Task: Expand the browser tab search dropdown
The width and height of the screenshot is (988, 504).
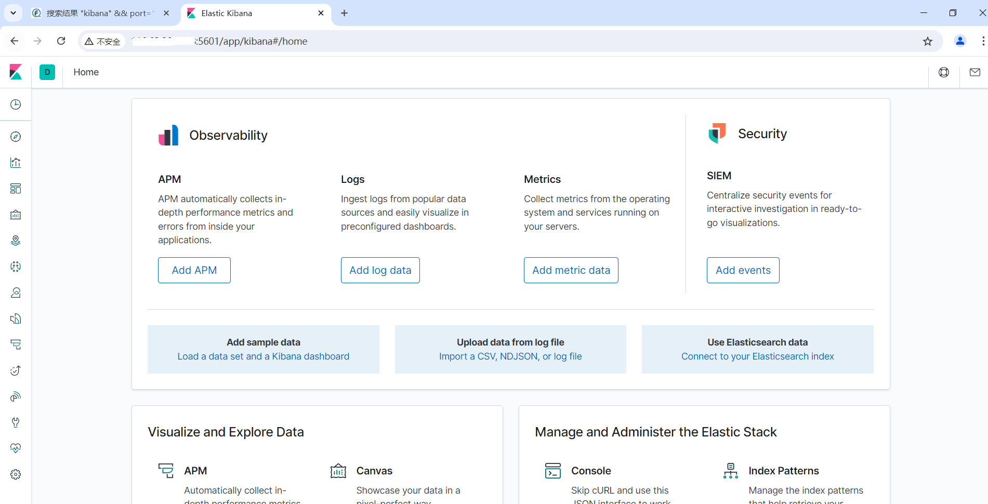Action: coord(13,13)
